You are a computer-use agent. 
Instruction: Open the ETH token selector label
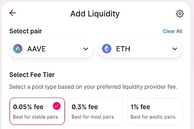[x=123, y=49]
